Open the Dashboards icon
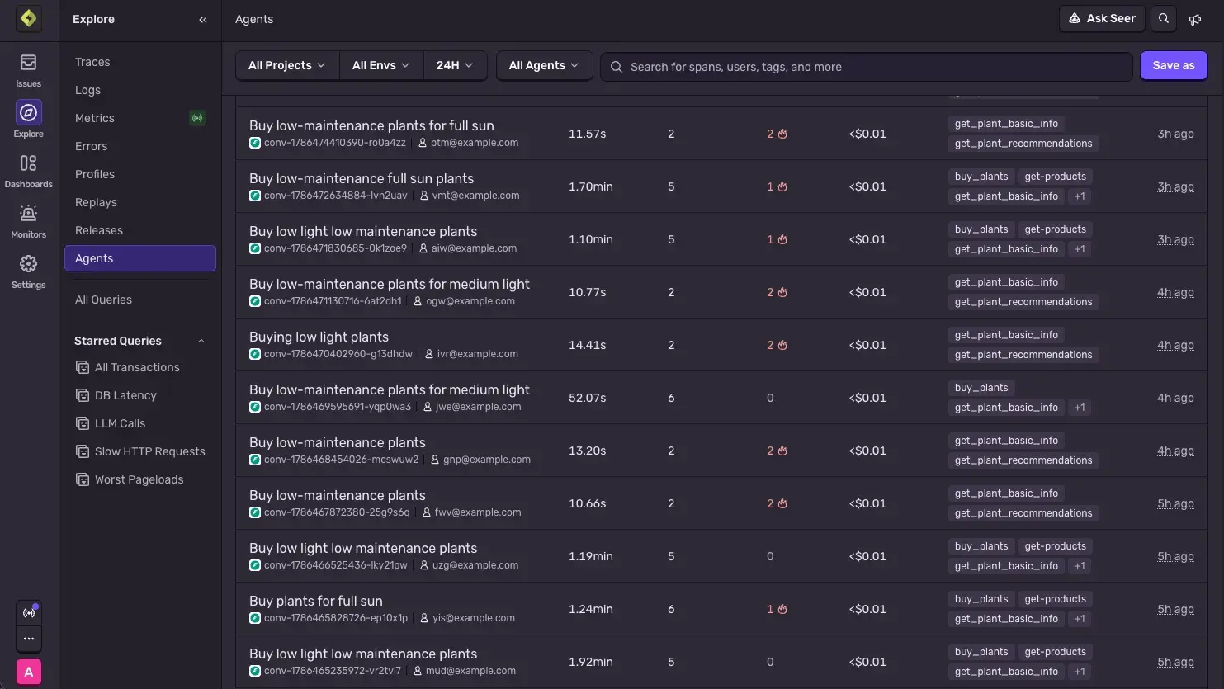 [x=29, y=163]
